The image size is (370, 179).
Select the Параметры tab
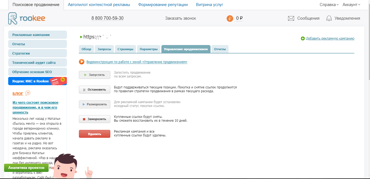click(x=149, y=49)
